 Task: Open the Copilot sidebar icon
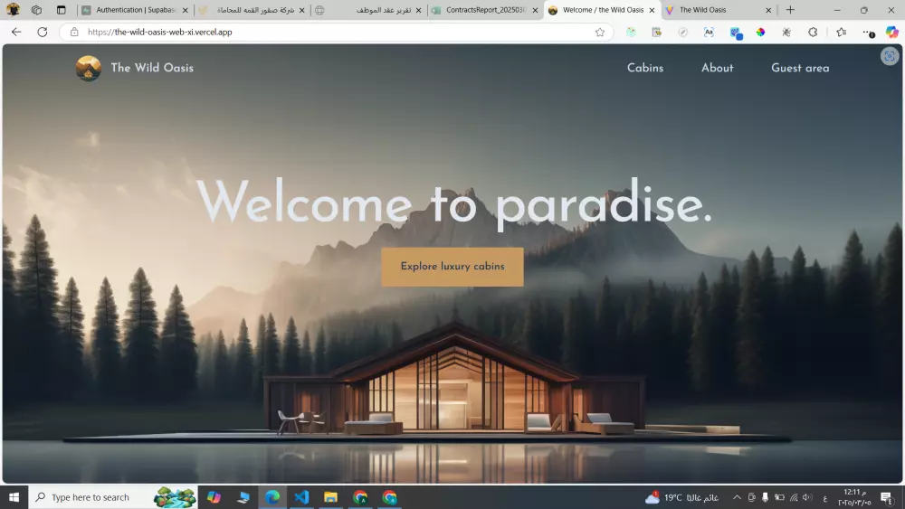coord(892,33)
